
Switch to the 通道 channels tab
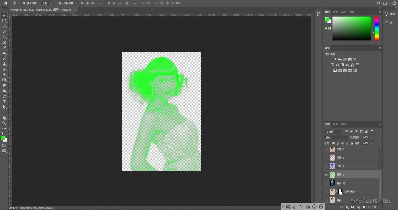pos(335,124)
